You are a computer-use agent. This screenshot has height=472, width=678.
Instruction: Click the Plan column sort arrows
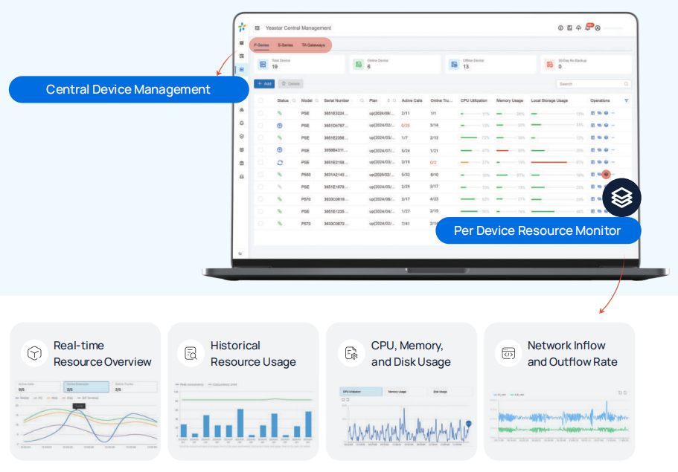tap(388, 100)
